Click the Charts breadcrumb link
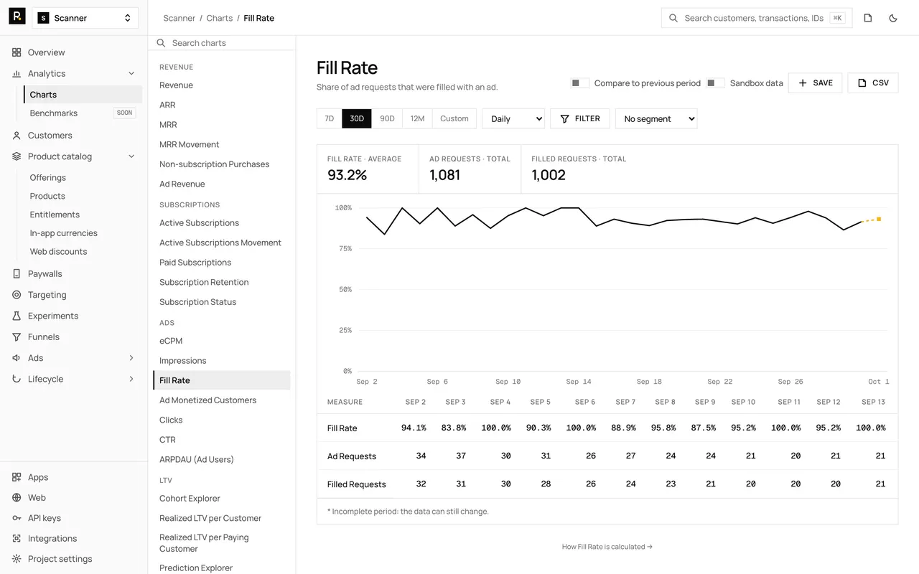The width and height of the screenshot is (919, 574). pyautogui.click(x=220, y=18)
